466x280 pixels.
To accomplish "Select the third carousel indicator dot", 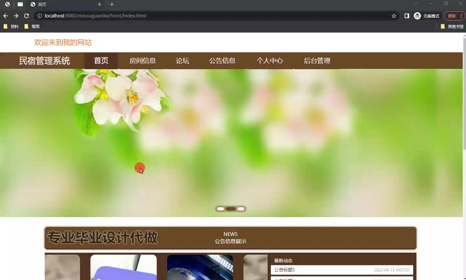I will tap(241, 209).
